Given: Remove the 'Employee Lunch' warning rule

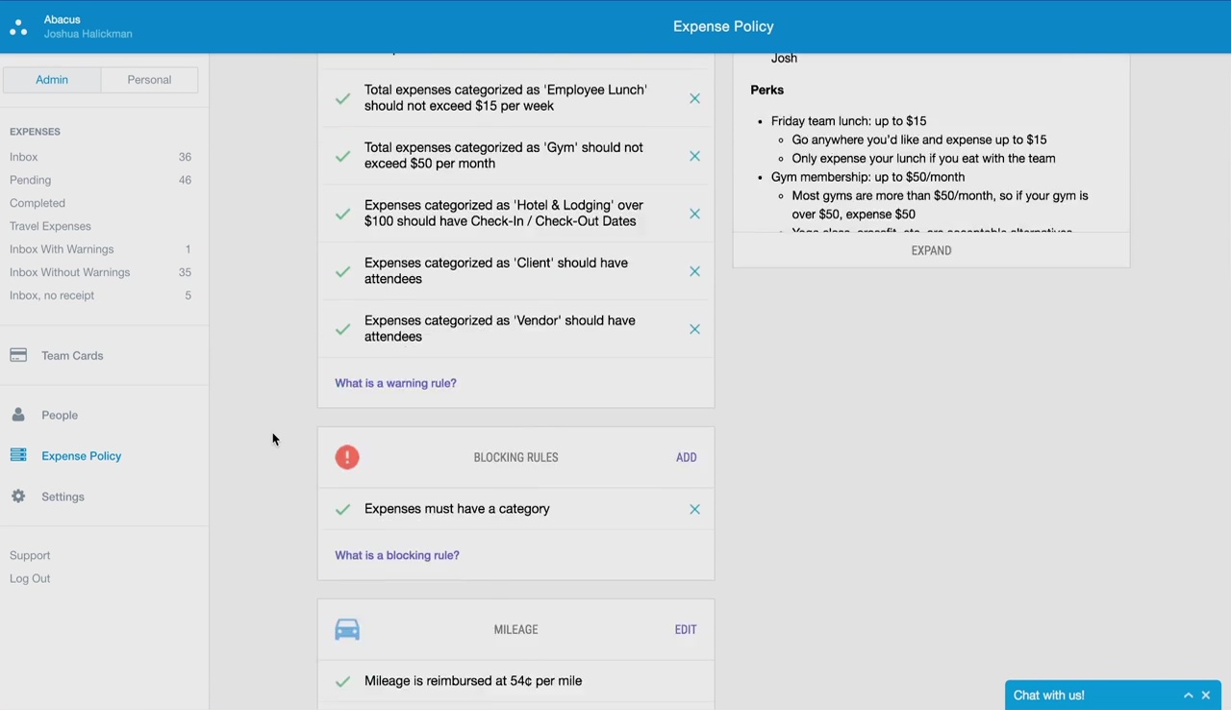Looking at the screenshot, I should click(694, 98).
